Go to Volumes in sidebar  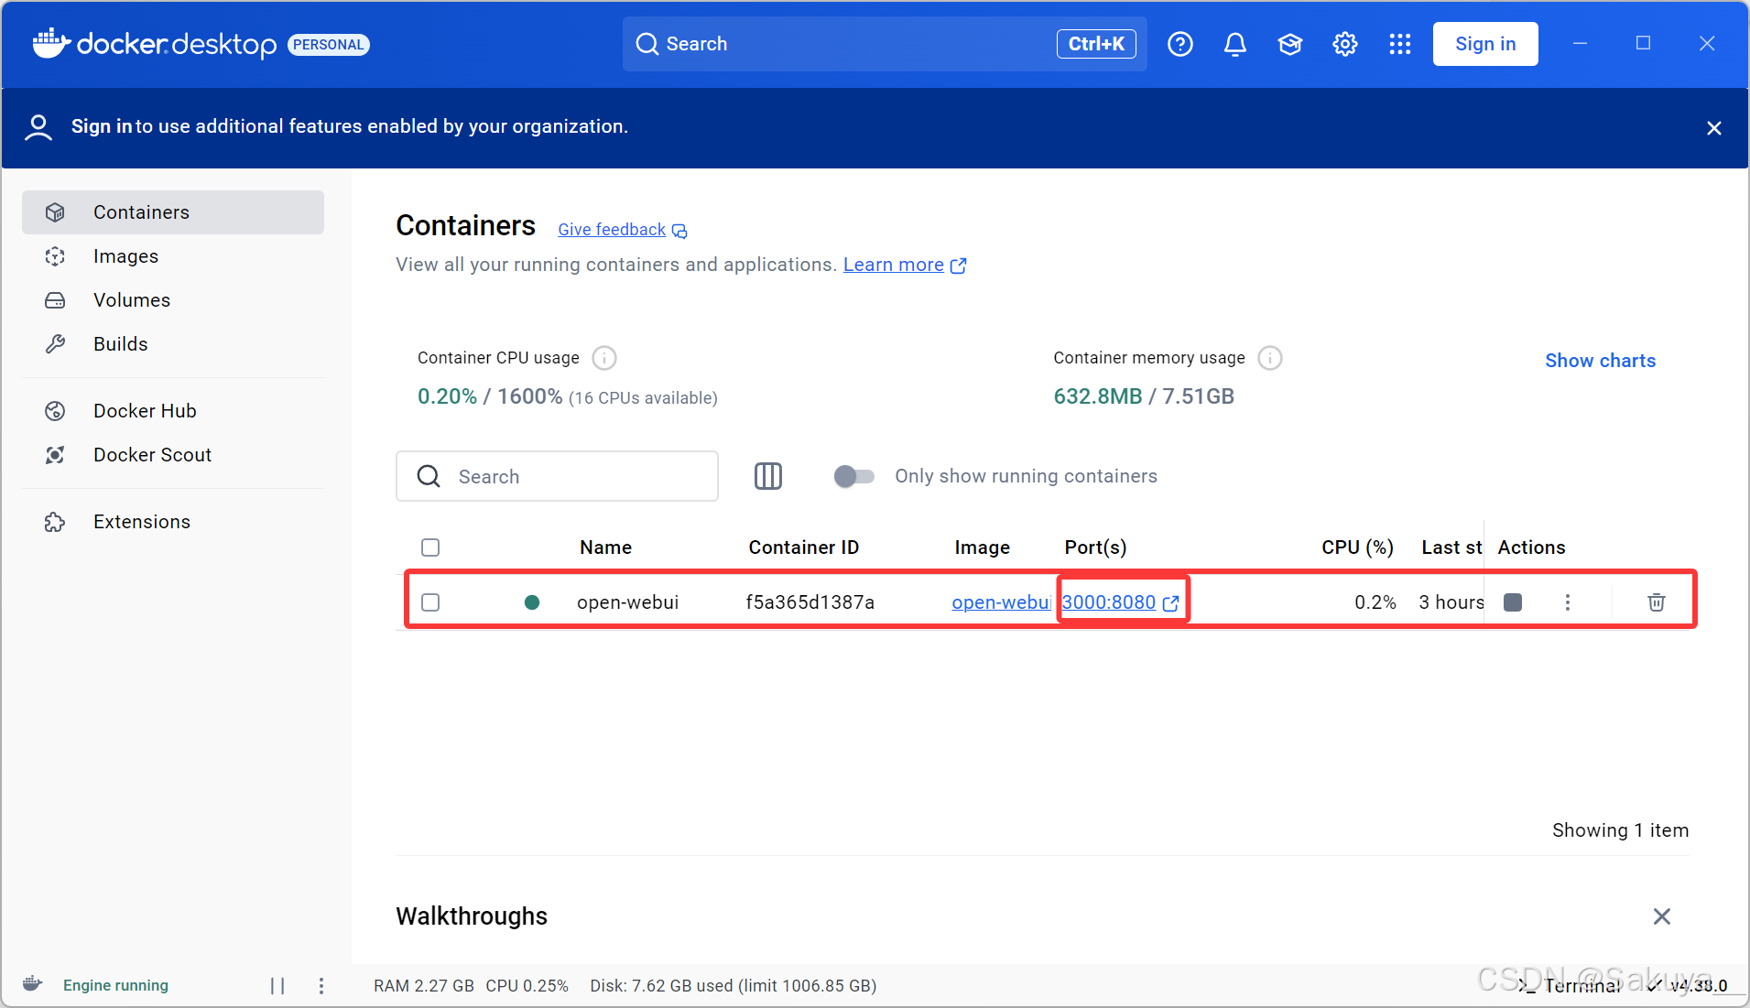[x=173, y=300]
